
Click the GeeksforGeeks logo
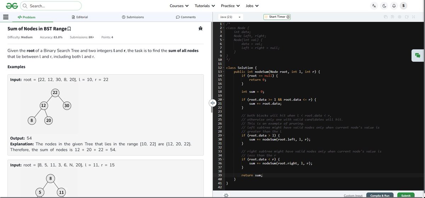coord(11,6)
